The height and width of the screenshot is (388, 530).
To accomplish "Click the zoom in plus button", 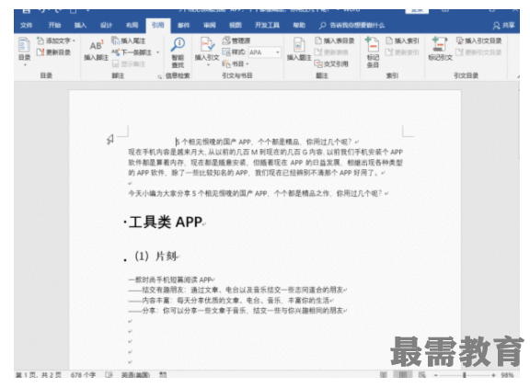I will pos(493,375).
